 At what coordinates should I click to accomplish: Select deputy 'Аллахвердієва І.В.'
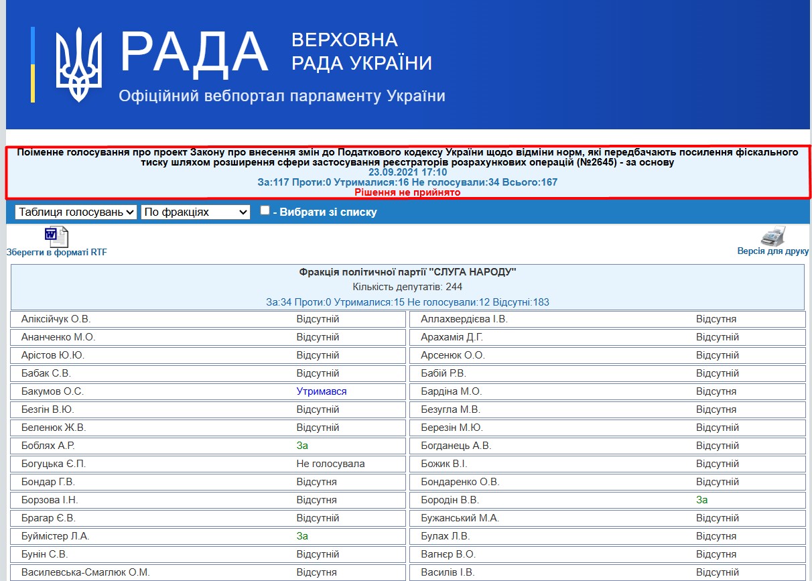click(x=464, y=319)
